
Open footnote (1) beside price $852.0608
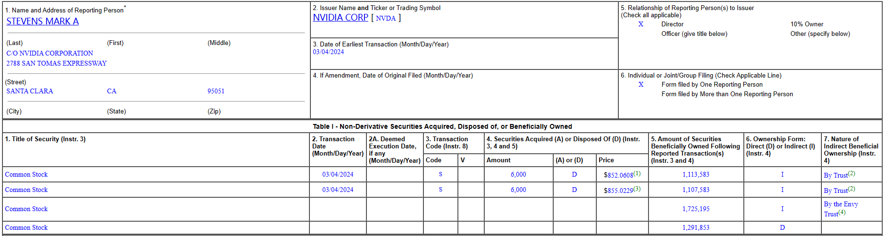pos(637,173)
